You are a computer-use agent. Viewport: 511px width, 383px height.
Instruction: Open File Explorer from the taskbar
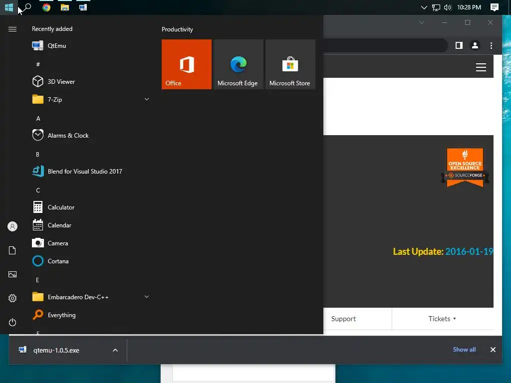click(x=64, y=7)
